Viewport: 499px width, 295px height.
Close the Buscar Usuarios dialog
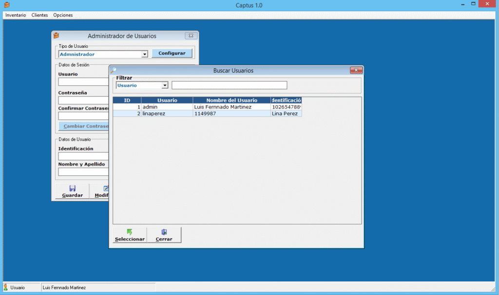356,71
